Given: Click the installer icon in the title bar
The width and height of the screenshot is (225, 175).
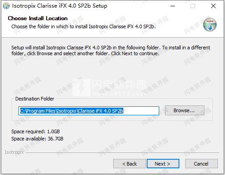Looking at the screenshot, I should click(6, 6).
